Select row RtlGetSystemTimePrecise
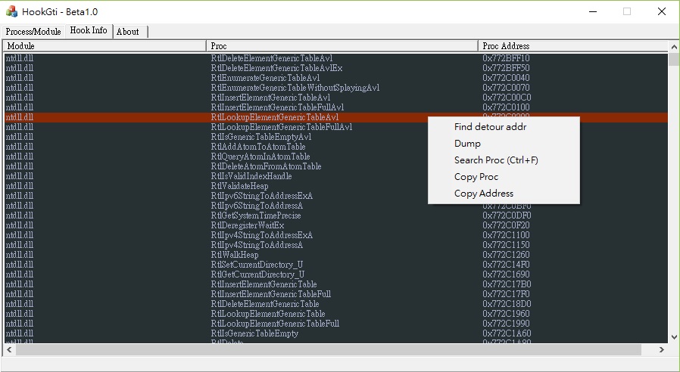This screenshot has height=372, width=680. 336,215
